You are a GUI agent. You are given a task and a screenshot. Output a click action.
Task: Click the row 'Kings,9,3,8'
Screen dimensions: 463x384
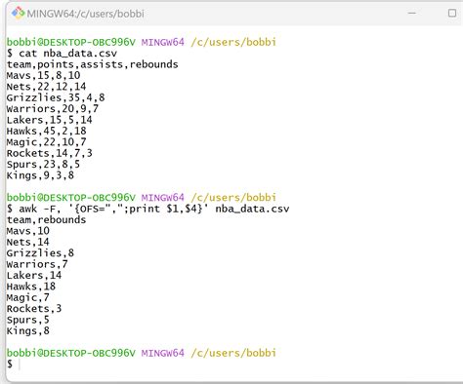coord(40,175)
